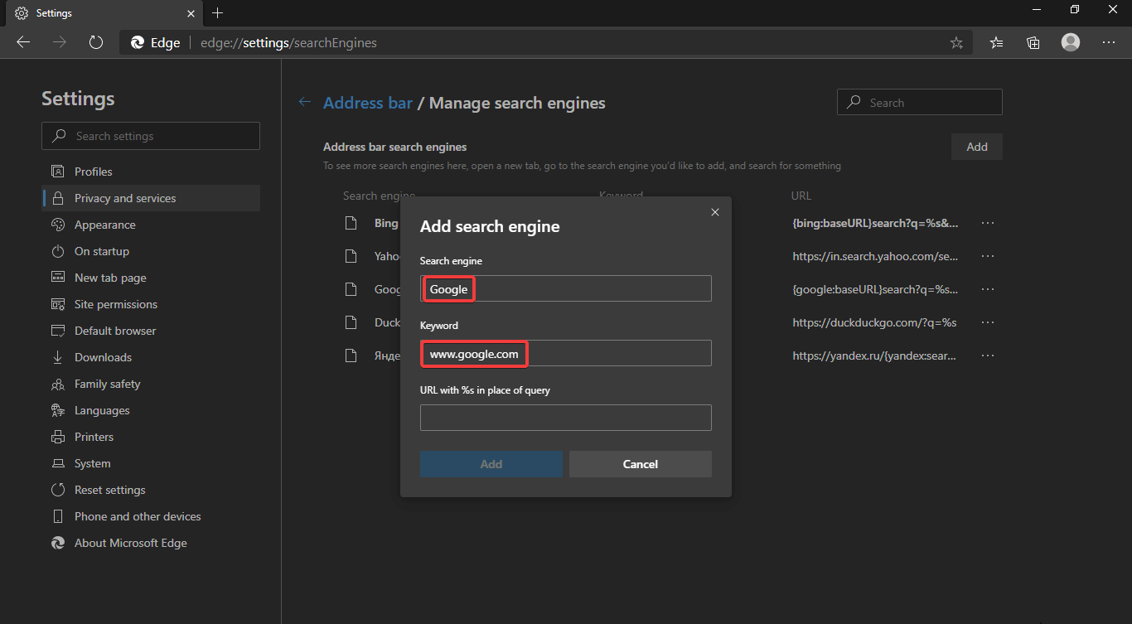Select the Family safety sidebar icon

(x=58, y=384)
